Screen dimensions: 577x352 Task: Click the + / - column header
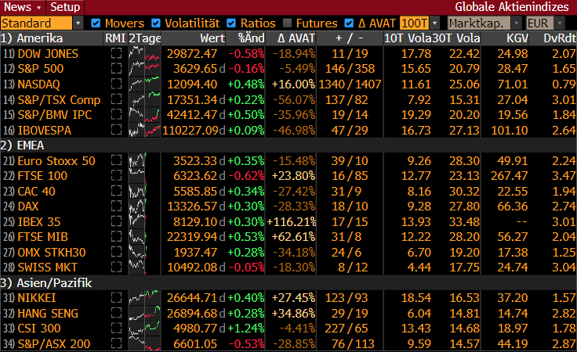click(350, 38)
